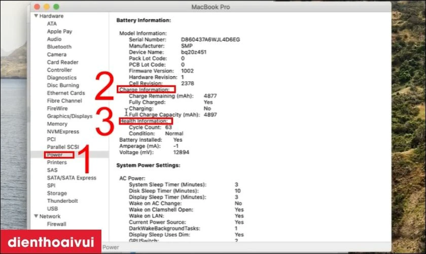Select Controller in the sidebar
426x254 pixels.
coord(59,70)
